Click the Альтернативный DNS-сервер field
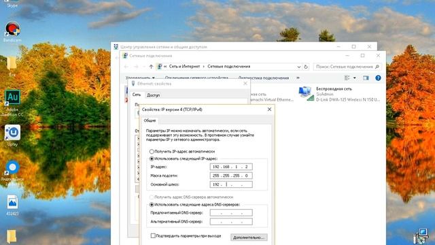The width and height of the screenshot is (435, 245). click(231, 222)
